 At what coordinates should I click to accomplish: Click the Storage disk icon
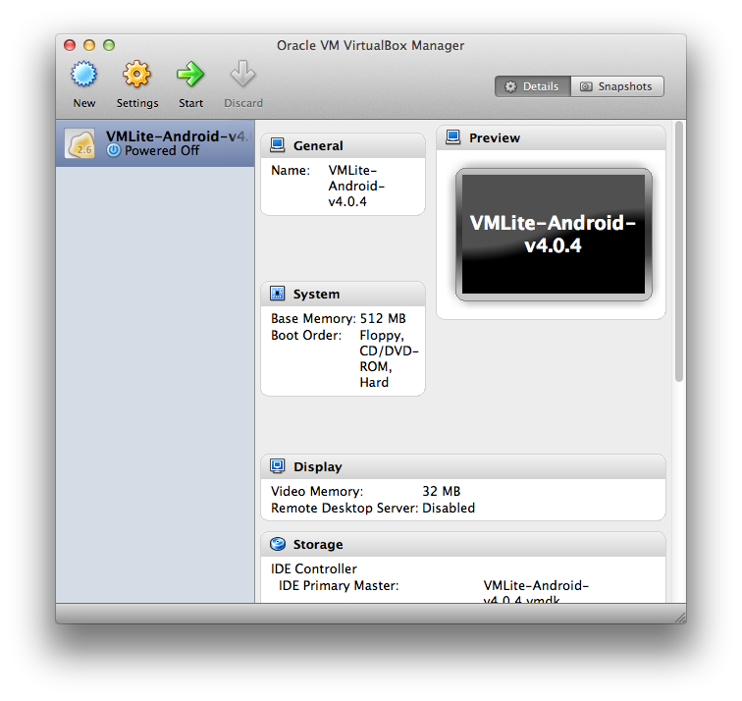click(278, 544)
